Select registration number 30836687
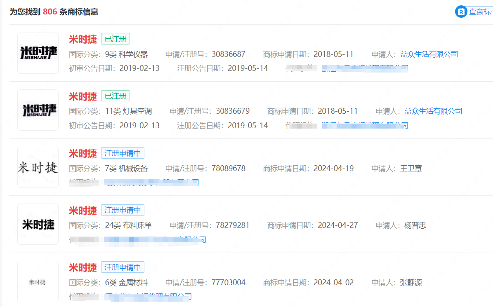The image size is (493, 307). coord(229,54)
